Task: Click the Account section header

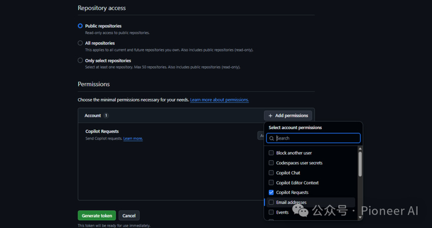Action: (93, 116)
